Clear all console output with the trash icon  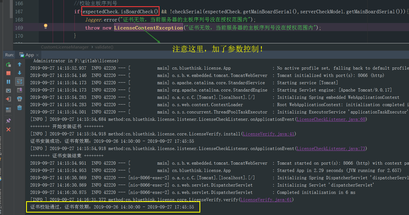[x=20, y=107]
